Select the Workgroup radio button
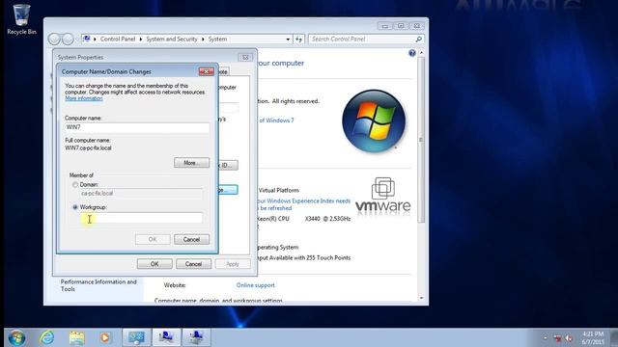This screenshot has height=347, width=618. click(75, 207)
